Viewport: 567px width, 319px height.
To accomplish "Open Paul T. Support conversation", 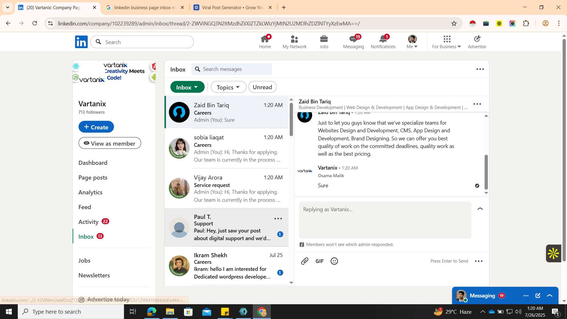I will coord(227,227).
